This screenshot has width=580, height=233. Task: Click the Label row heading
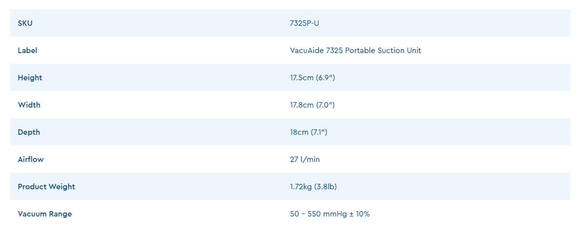pos(27,50)
